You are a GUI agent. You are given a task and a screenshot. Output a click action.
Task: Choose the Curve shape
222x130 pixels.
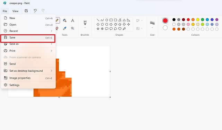tap(102, 20)
